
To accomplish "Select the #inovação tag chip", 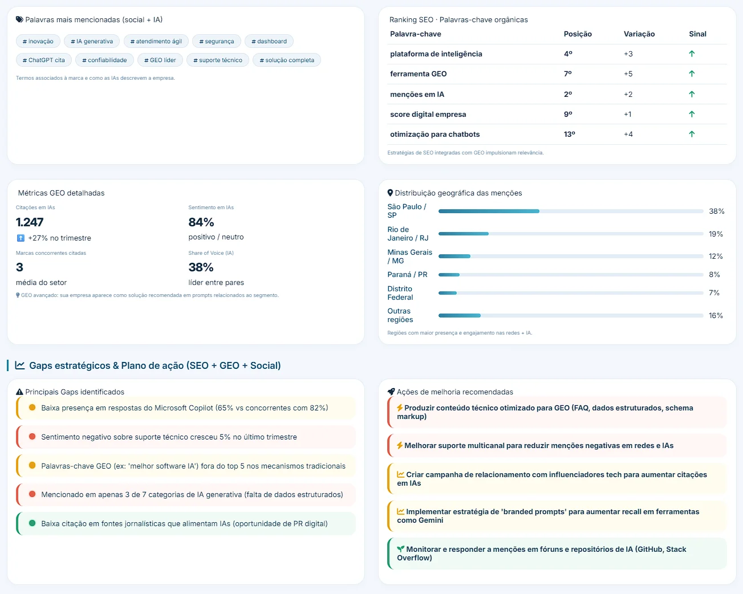I will 38,42.
